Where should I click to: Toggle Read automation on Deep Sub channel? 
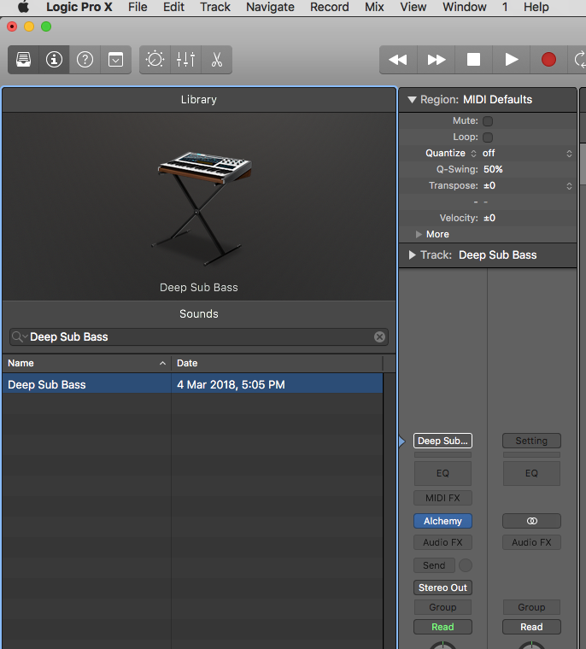click(442, 627)
